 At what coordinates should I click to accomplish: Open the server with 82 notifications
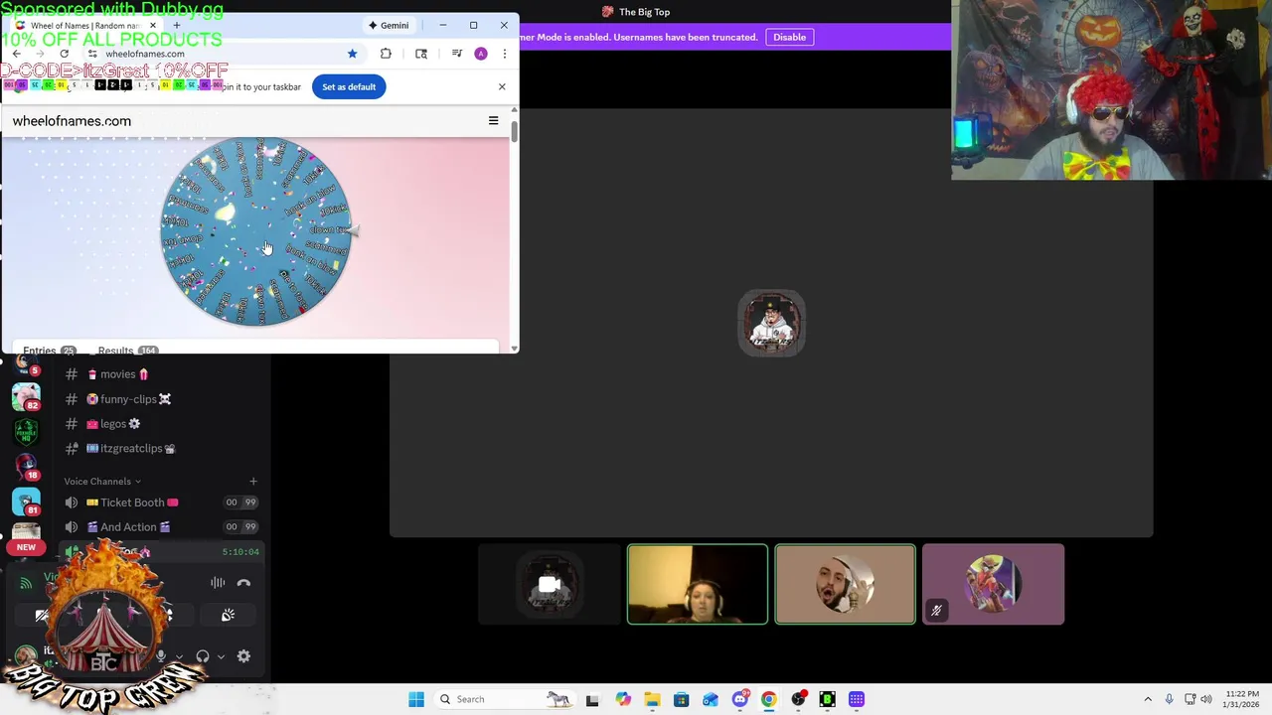pyautogui.click(x=26, y=395)
